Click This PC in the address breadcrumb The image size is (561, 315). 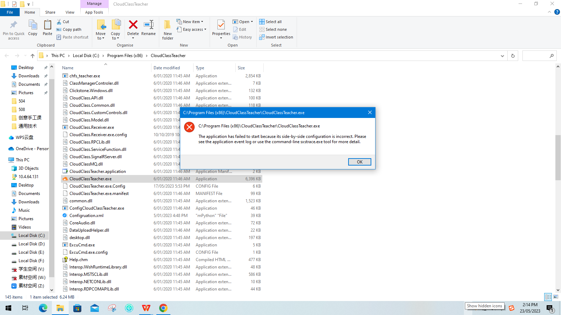click(58, 56)
